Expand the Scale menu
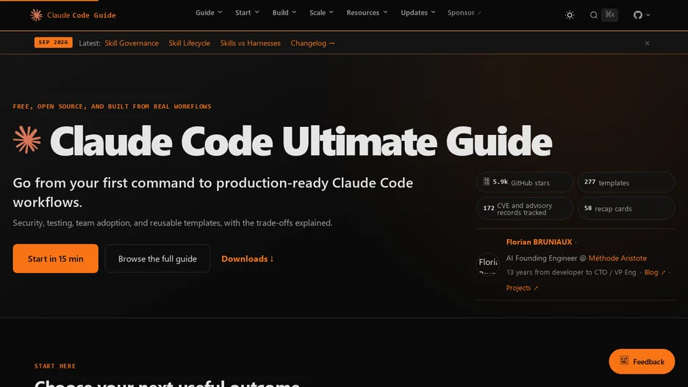 point(321,12)
